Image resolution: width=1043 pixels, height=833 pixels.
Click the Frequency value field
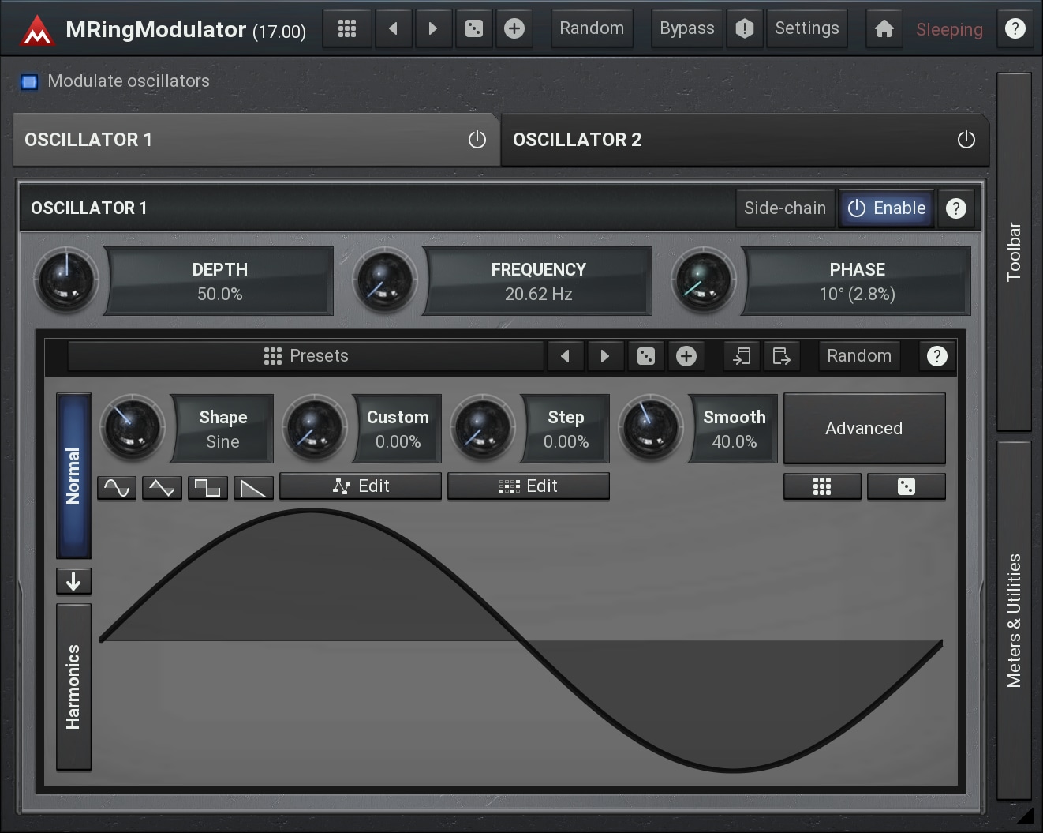pos(538,282)
